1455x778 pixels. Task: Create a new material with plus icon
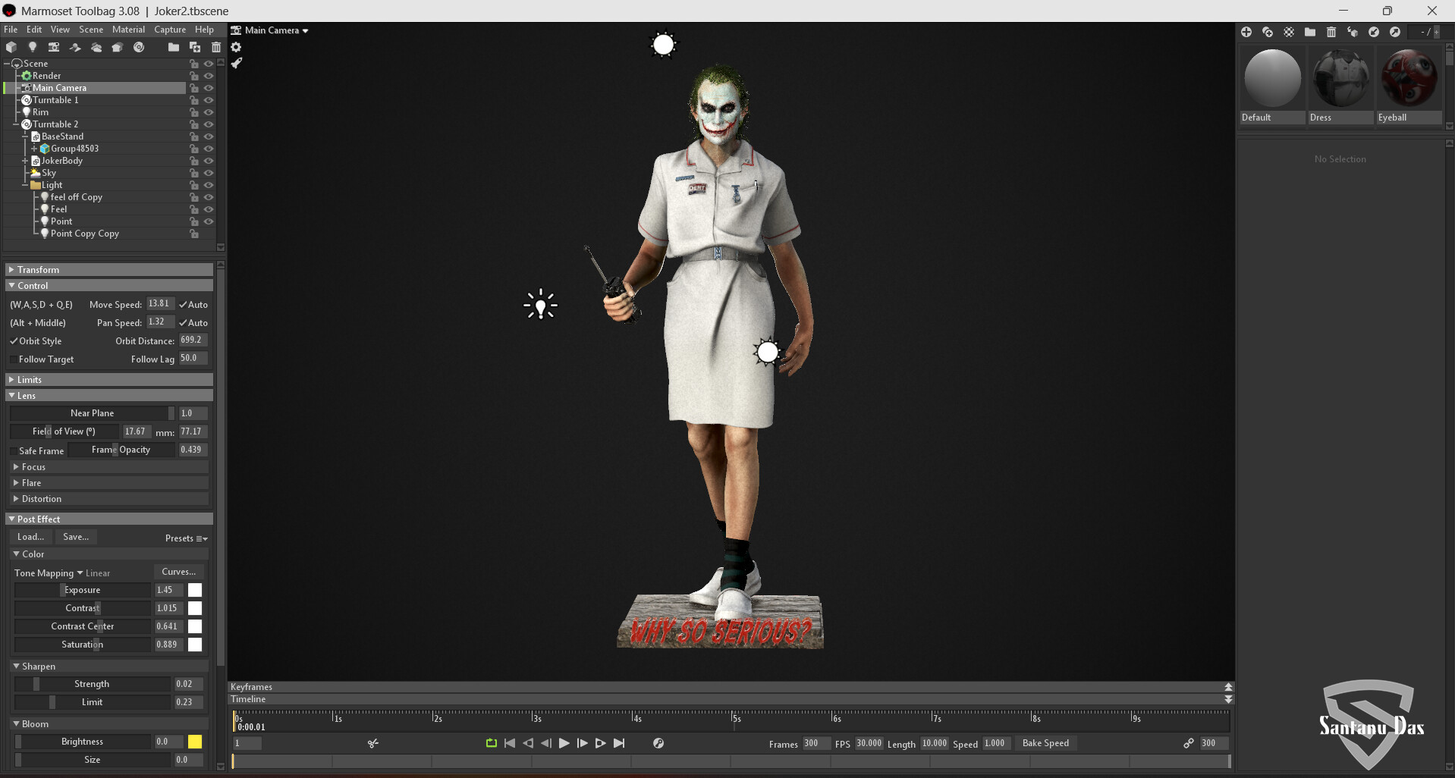click(1246, 32)
